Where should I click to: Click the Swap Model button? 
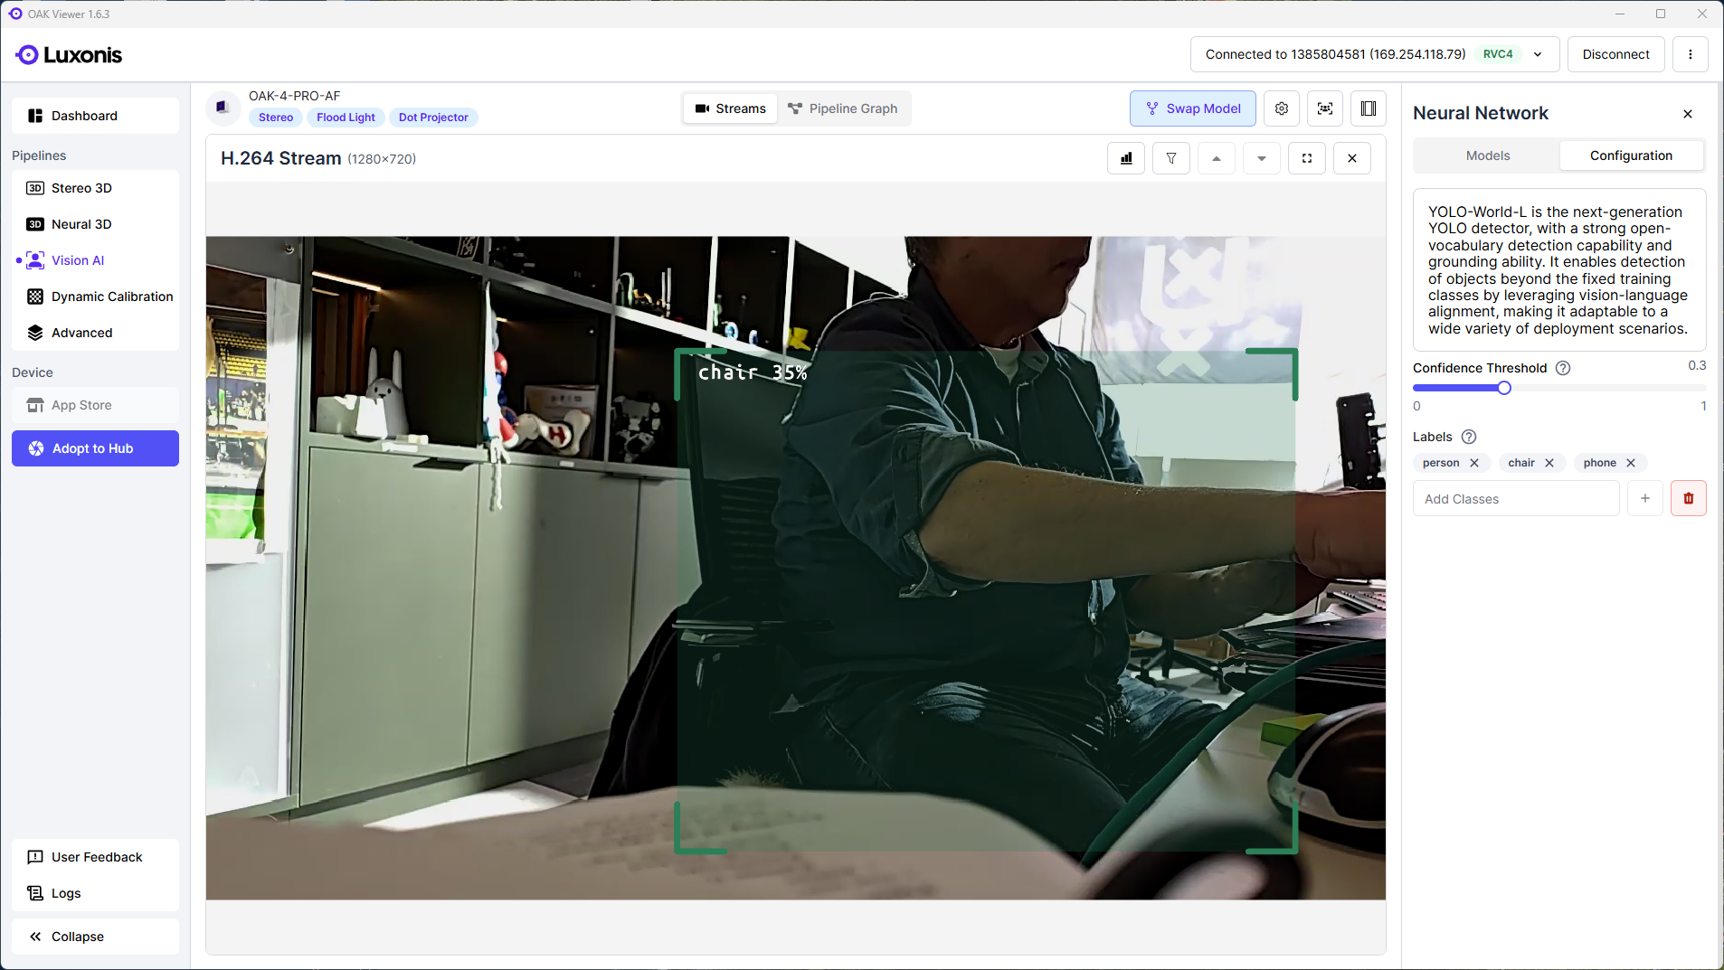click(x=1192, y=108)
